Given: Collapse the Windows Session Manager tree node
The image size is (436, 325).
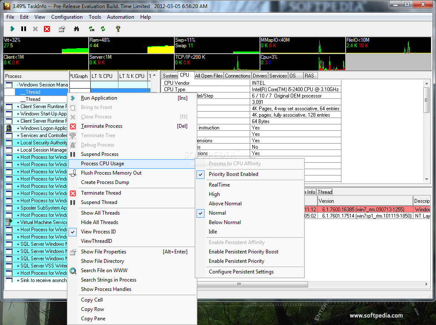Looking at the screenshot, I should pyautogui.click(x=17, y=85).
